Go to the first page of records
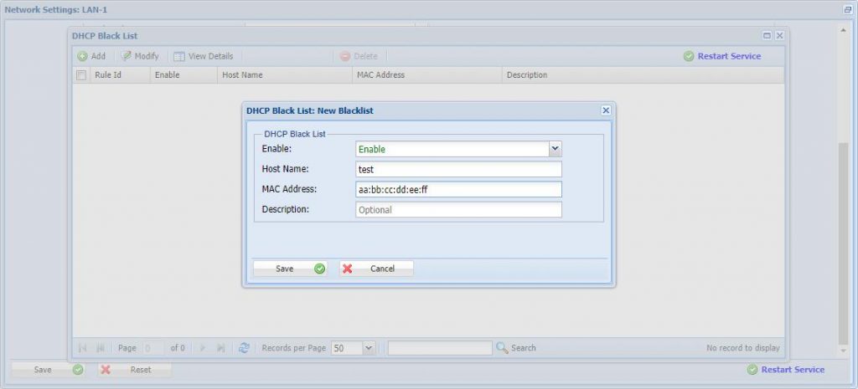This screenshot has width=858, height=389. tap(83, 348)
